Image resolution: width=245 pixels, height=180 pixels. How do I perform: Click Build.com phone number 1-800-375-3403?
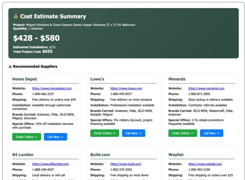coord(121,170)
